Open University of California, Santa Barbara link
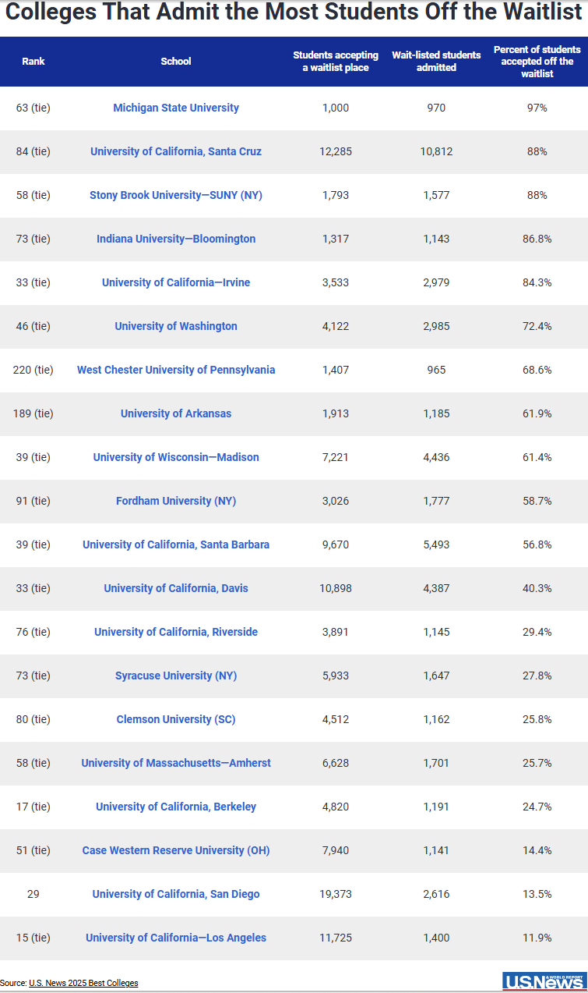Screen dimensions: 588x993 coord(176,544)
